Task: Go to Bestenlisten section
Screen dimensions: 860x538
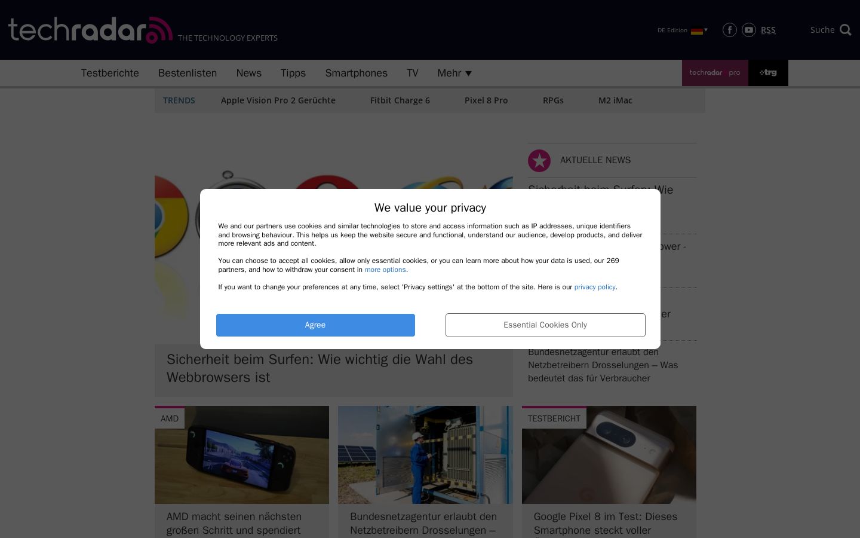Action: coord(188,73)
